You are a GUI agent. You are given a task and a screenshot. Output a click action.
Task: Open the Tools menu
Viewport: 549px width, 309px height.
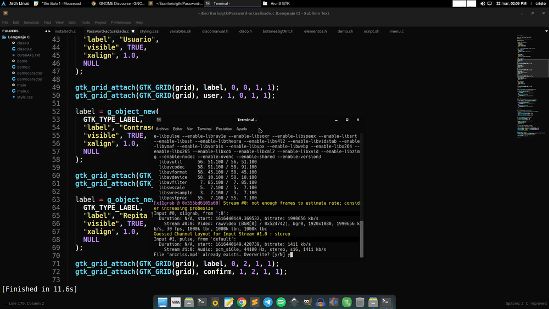point(85,23)
